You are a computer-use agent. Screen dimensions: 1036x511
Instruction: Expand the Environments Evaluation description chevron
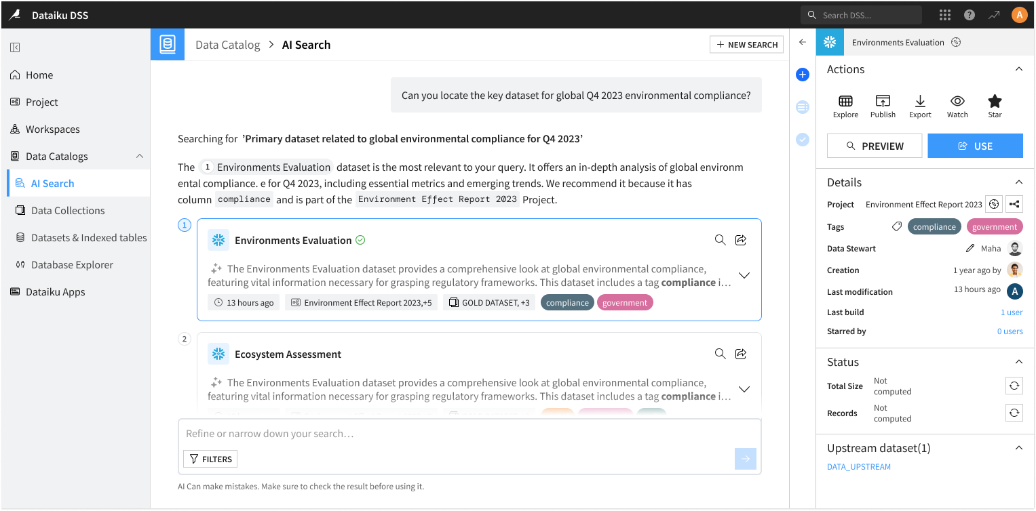point(744,275)
